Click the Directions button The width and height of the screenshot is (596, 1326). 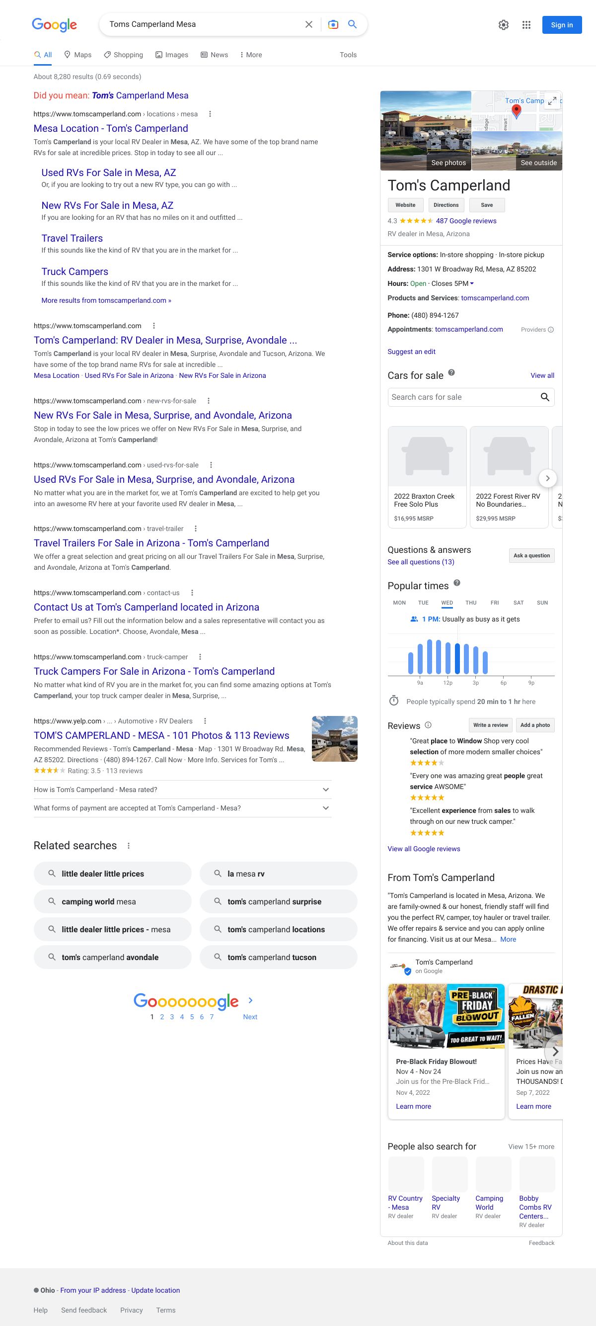point(446,205)
